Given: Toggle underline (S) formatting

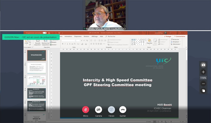Looking at the screenshot, I should [x=68, y=44].
